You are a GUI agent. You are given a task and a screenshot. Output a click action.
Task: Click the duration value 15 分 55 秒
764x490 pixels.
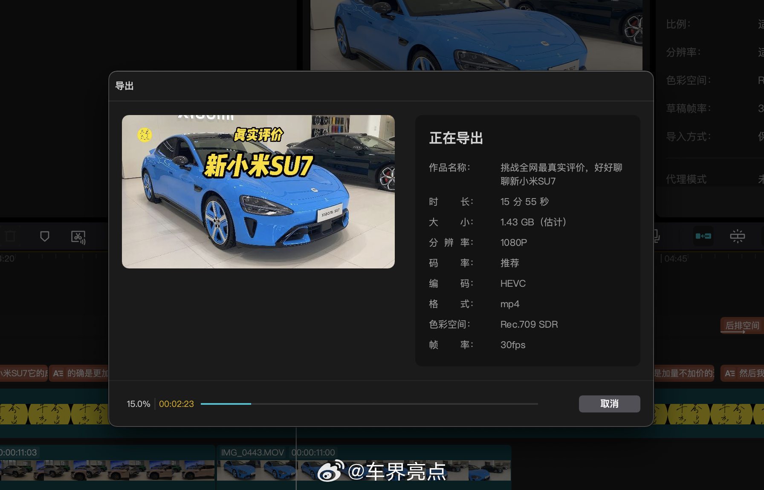tap(525, 202)
